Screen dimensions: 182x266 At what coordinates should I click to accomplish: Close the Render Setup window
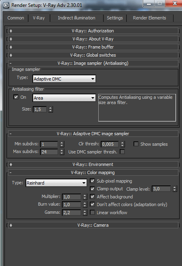click(x=174, y=3)
